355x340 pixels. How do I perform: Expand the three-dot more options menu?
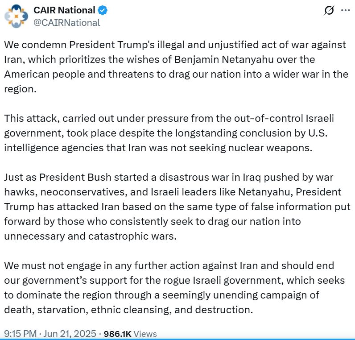[345, 10]
